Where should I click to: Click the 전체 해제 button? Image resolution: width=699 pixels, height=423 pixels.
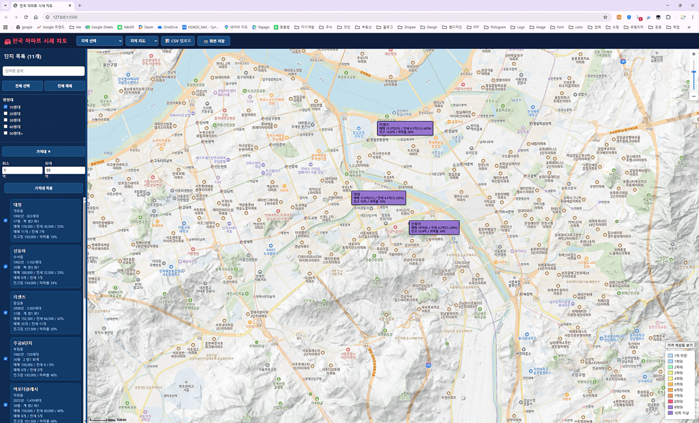65,86
